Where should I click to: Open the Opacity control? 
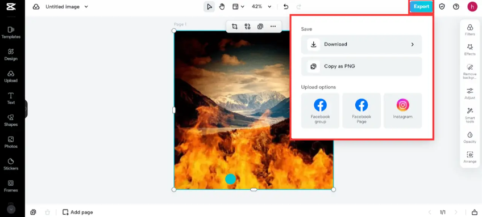(469, 137)
